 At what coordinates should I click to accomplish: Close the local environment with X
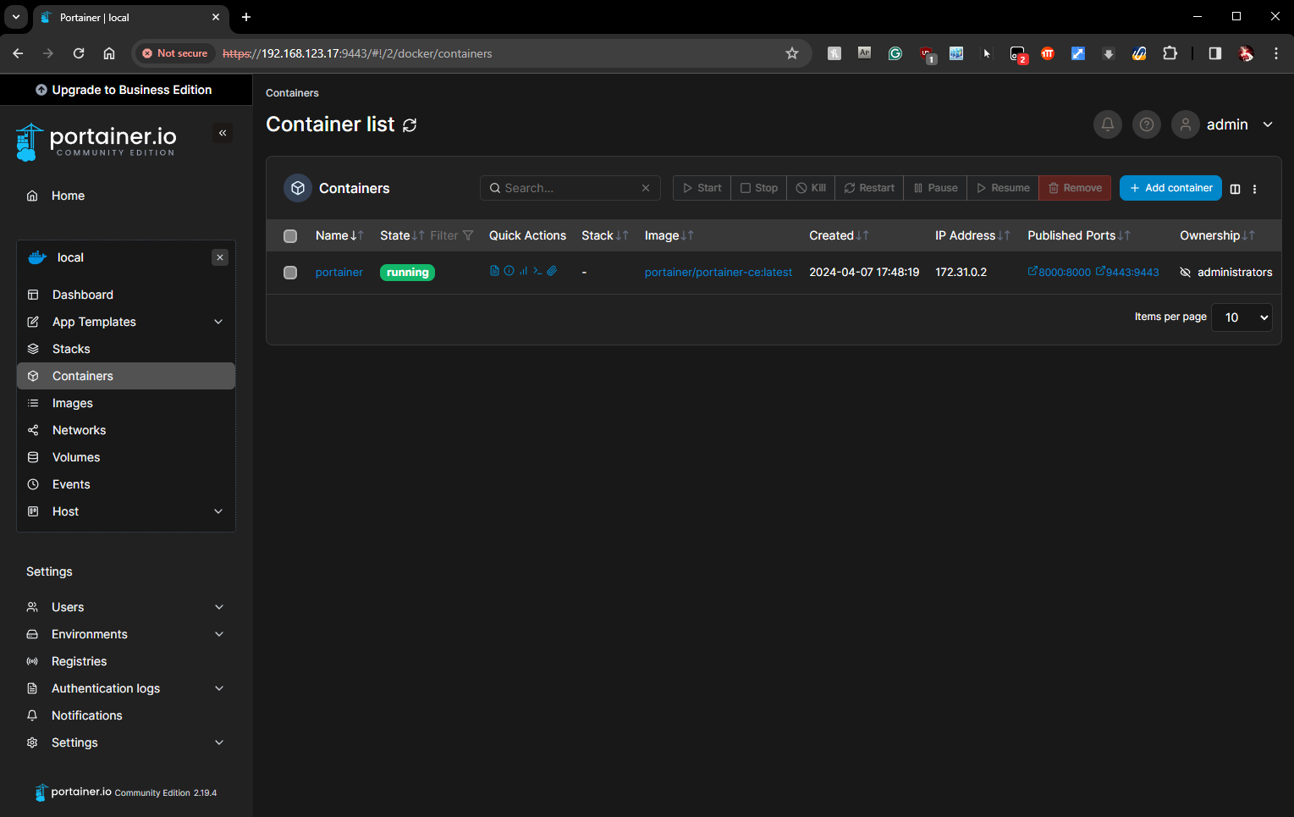tap(220, 257)
